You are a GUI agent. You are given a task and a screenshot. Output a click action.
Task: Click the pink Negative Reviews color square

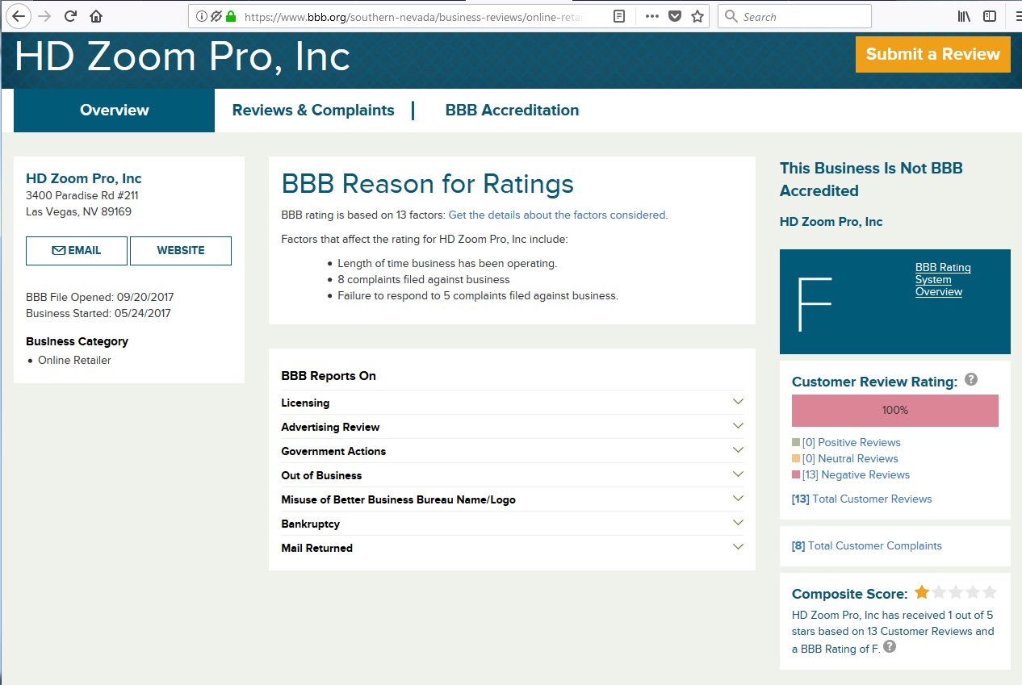[796, 474]
